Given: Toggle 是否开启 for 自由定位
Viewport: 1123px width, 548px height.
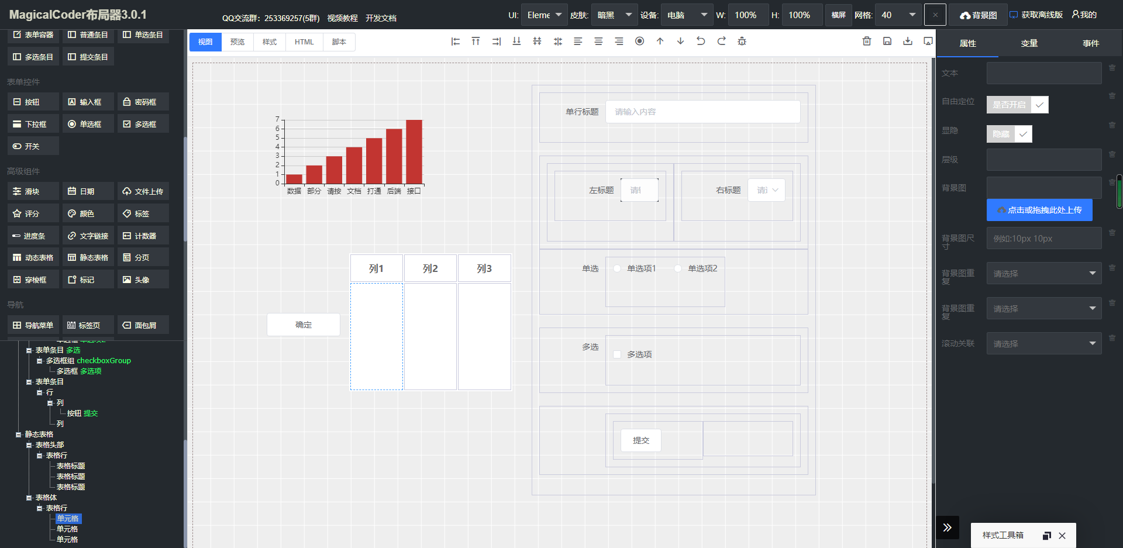Looking at the screenshot, I should [x=1017, y=105].
